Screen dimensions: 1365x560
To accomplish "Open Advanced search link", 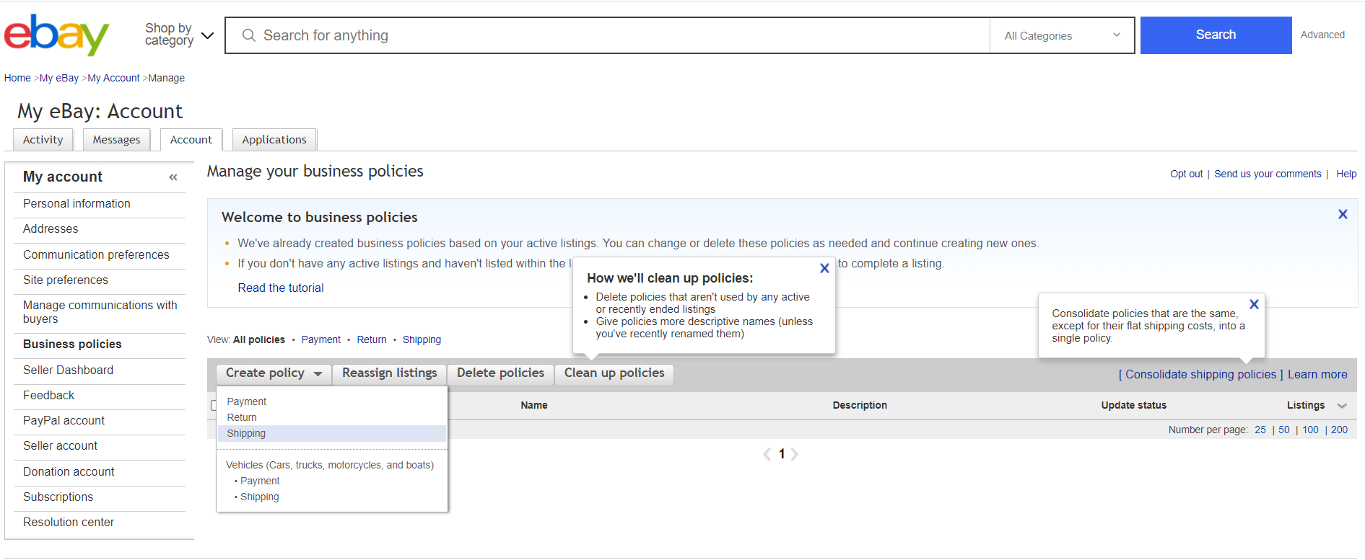I will point(1322,35).
